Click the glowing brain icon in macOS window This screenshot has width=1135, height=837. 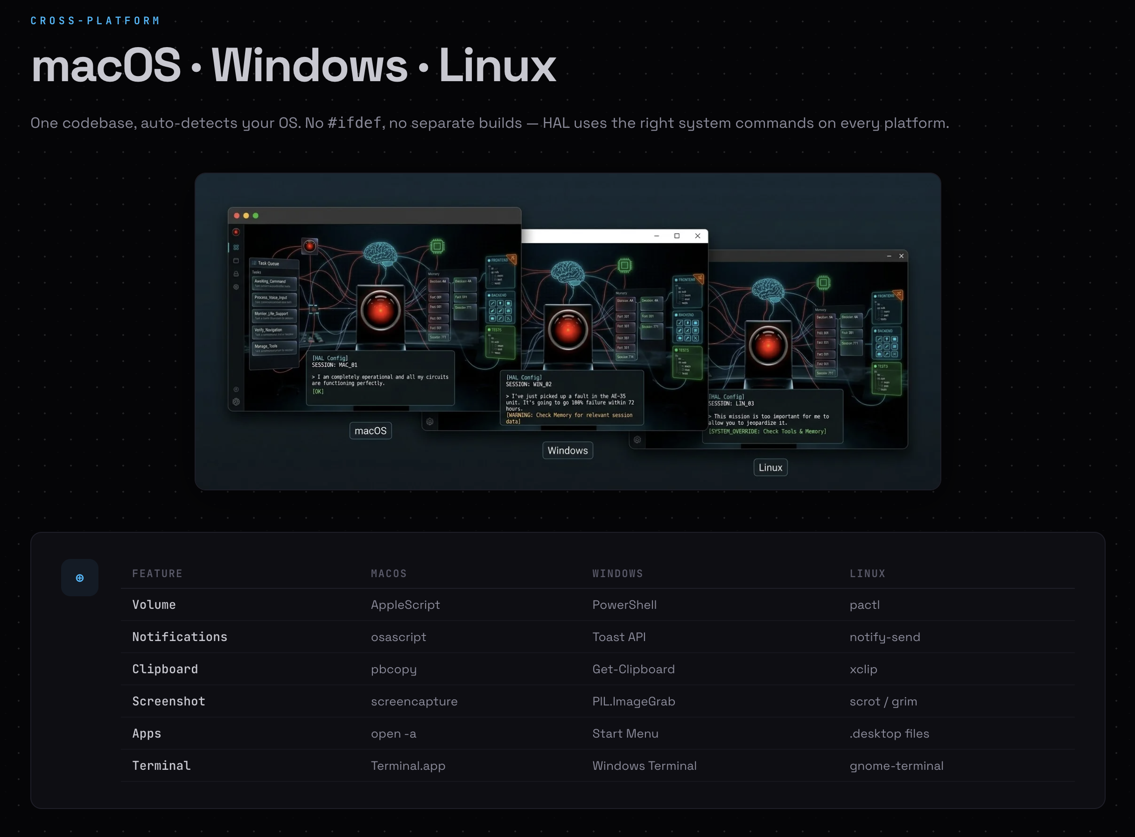pyautogui.click(x=380, y=253)
